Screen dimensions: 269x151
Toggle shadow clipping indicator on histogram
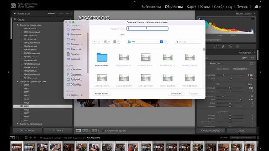(199, 18)
